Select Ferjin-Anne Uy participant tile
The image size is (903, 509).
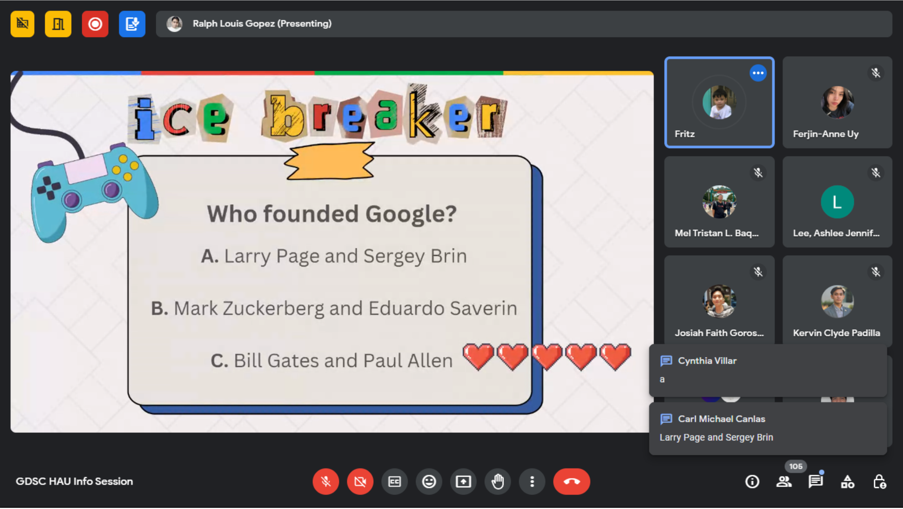[x=837, y=102]
